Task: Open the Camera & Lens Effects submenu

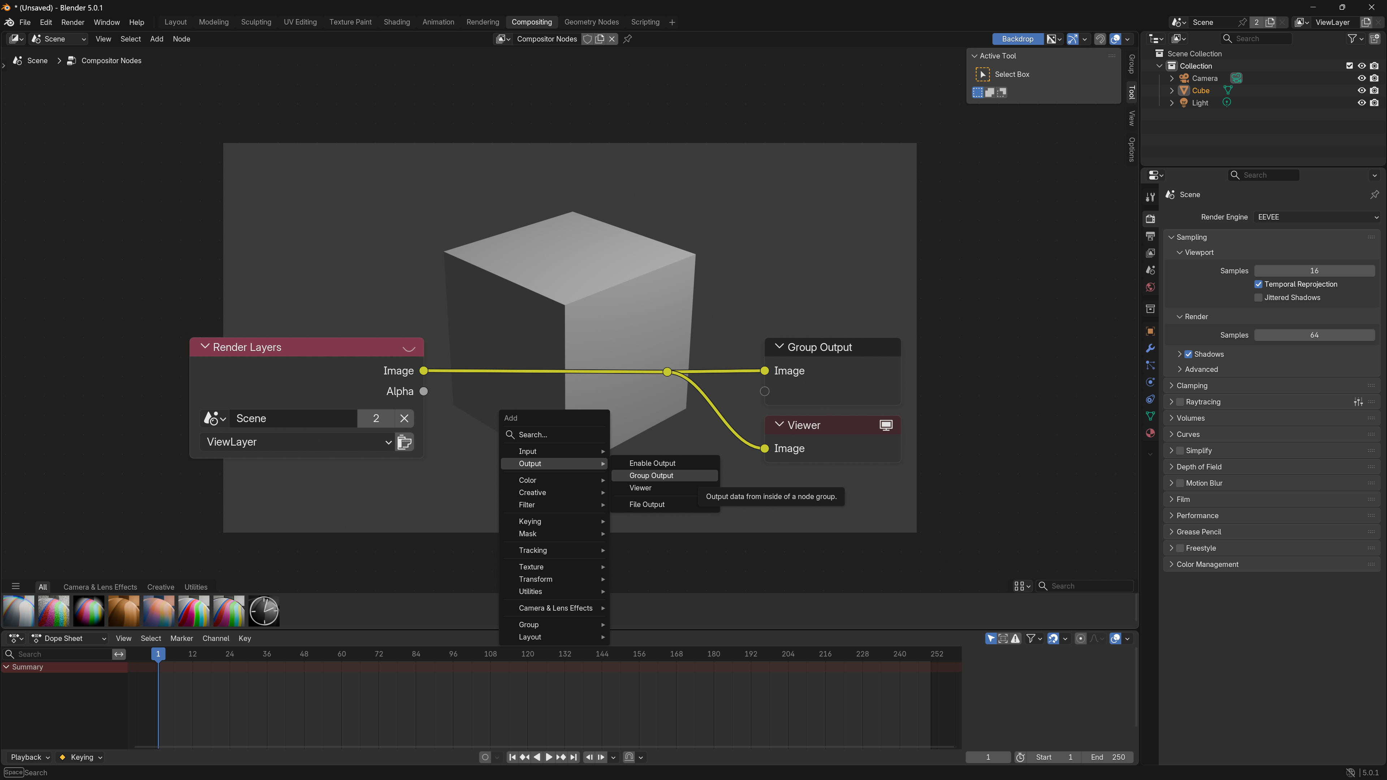Action: coord(554,608)
